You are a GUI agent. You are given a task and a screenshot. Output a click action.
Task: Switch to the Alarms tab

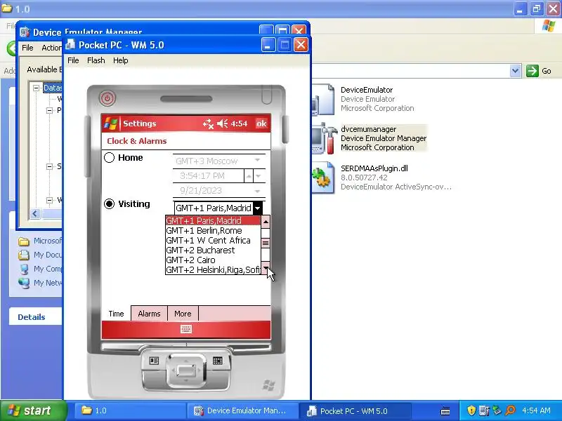click(149, 314)
